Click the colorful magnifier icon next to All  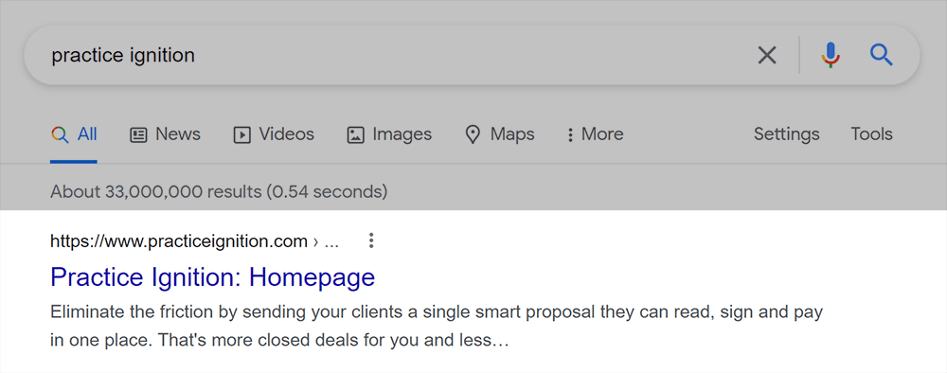coord(59,134)
